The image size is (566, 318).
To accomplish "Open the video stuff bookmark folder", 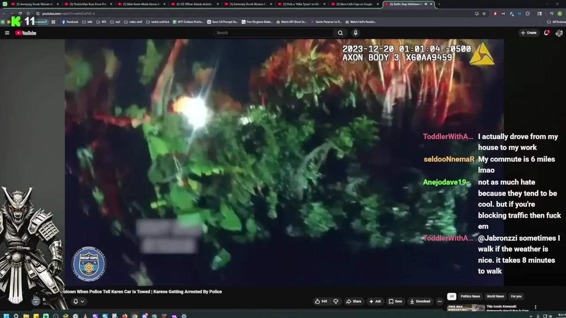I will tap(133, 22).
